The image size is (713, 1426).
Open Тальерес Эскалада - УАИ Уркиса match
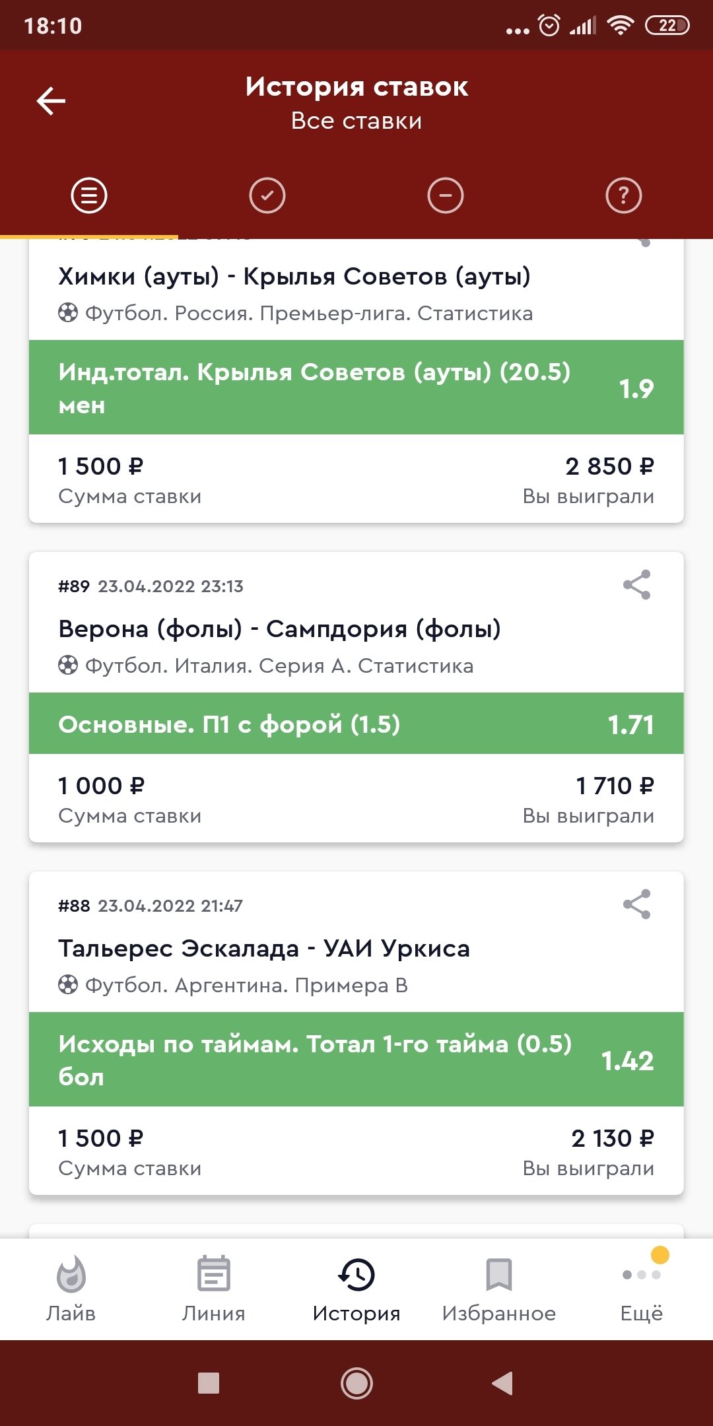pos(264,949)
